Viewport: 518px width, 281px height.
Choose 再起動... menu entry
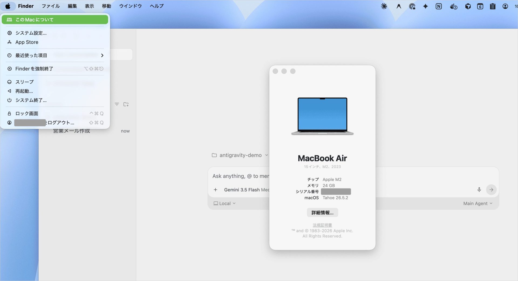click(x=55, y=91)
